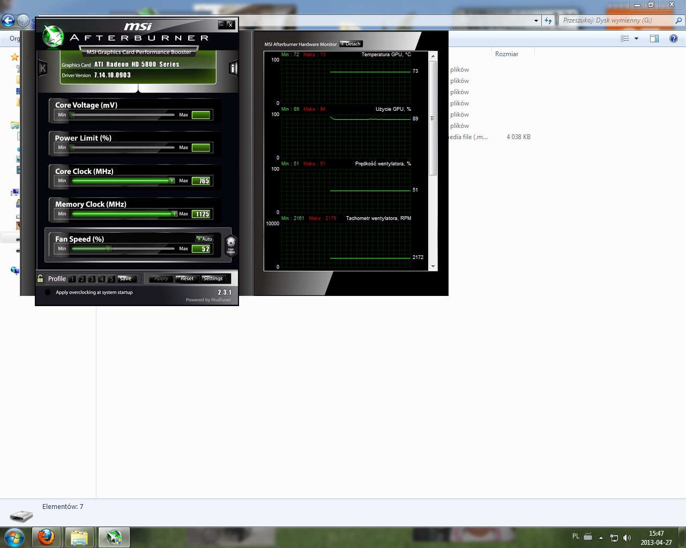The height and width of the screenshot is (548, 686).
Task: Open Afterburner Settings
Action: [x=213, y=278]
